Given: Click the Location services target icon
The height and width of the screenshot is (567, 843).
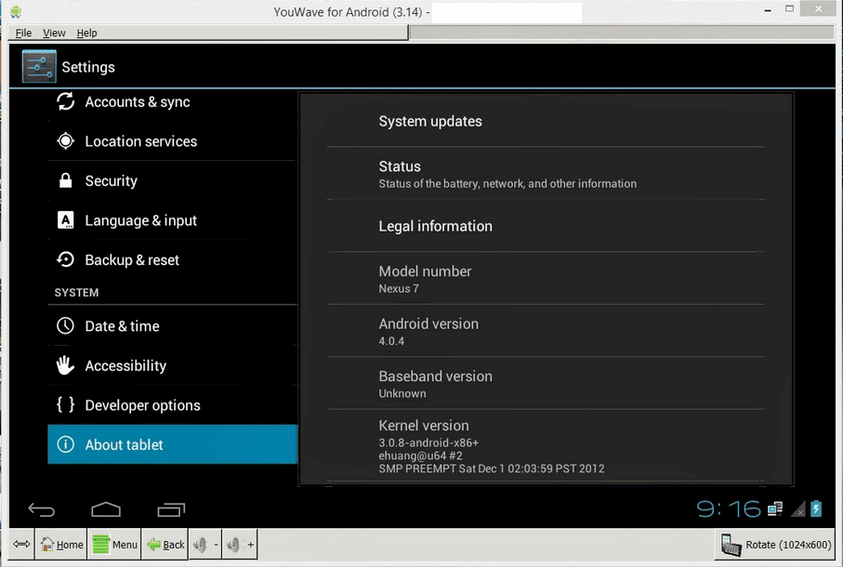Looking at the screenshot, I should 66,140.
